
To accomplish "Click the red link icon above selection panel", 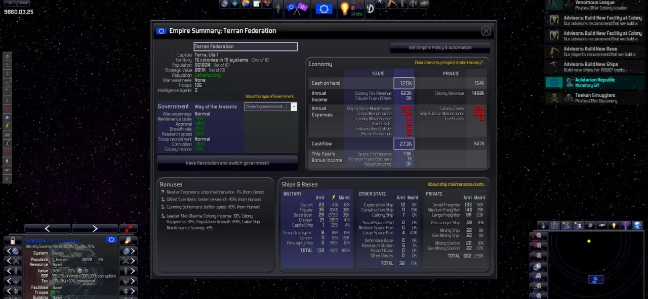I will point(129,228).
